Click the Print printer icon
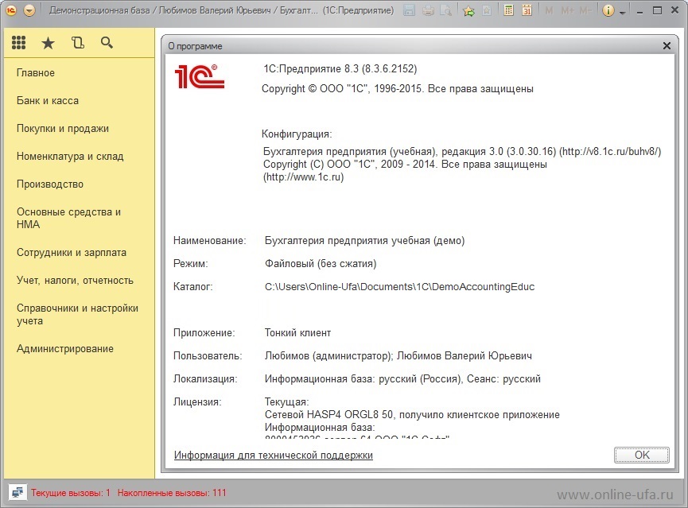The image size is (688, 508). [428, 10]
